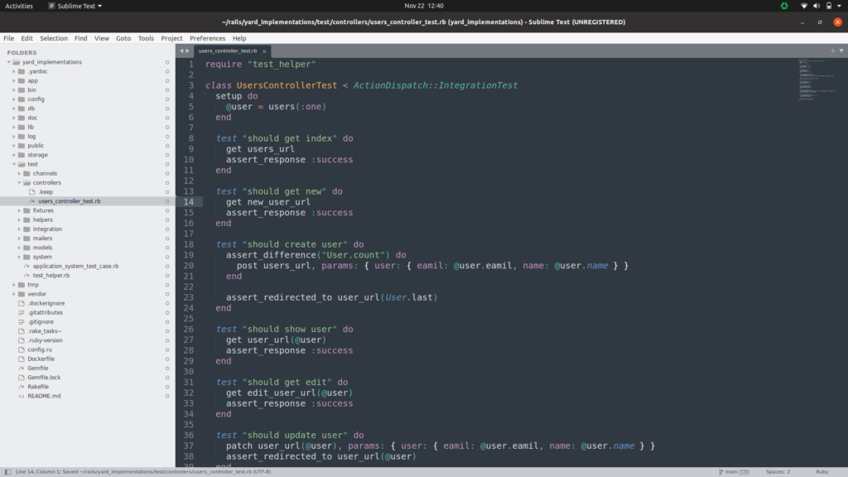This screenshot has width=848, height=477.
Task: Click line number 20 in gutter
Action: tap(188, 266)
